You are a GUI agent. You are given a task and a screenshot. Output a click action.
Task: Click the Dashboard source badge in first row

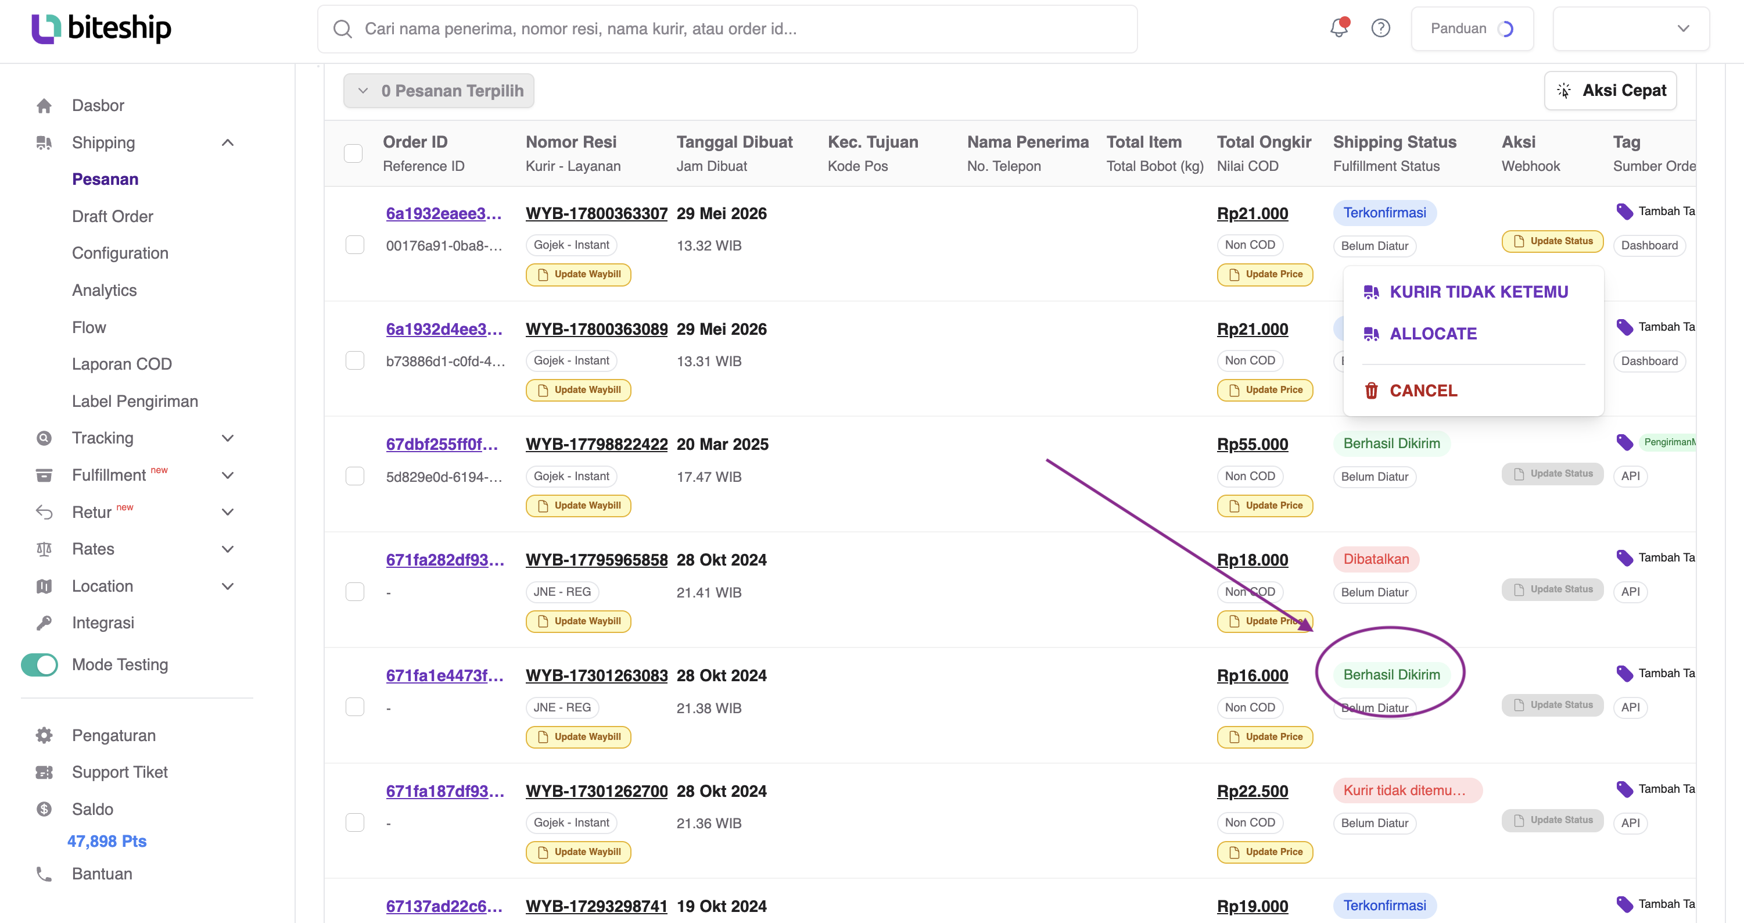click(x=1649, y=245)
